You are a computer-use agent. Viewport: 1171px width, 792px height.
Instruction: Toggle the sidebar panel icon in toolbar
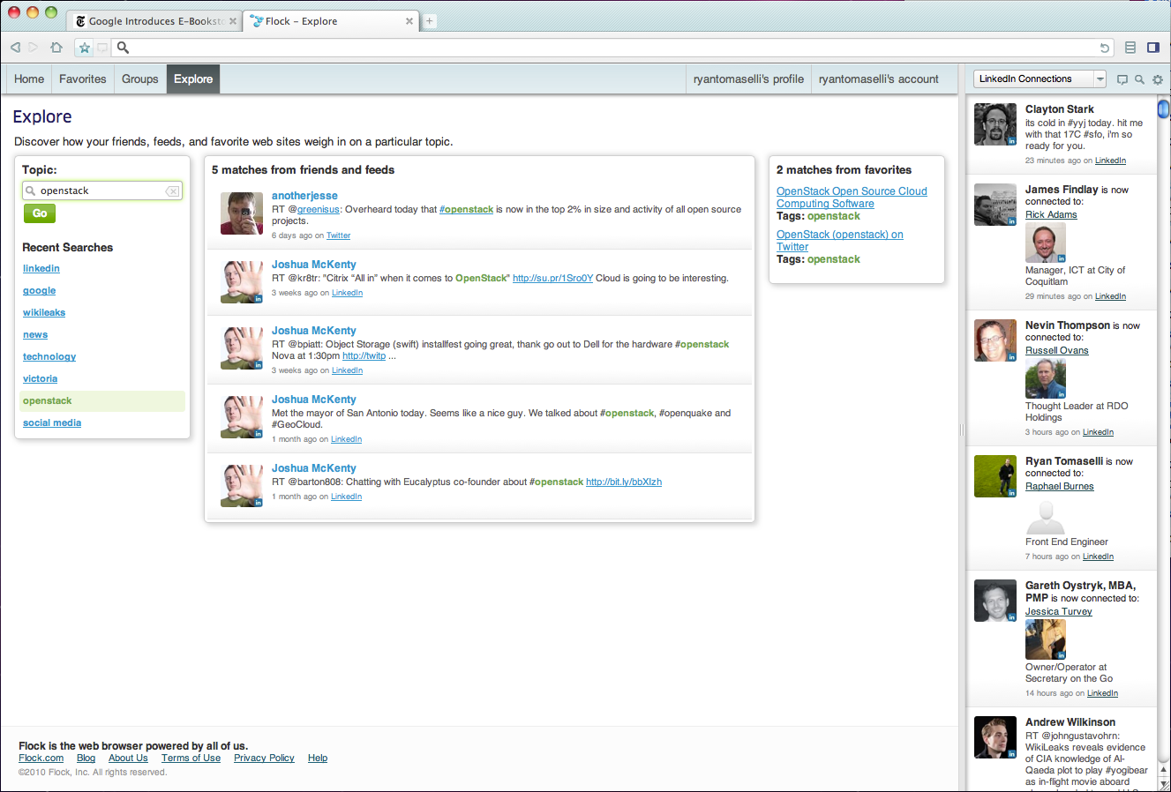coord(1152,48)
